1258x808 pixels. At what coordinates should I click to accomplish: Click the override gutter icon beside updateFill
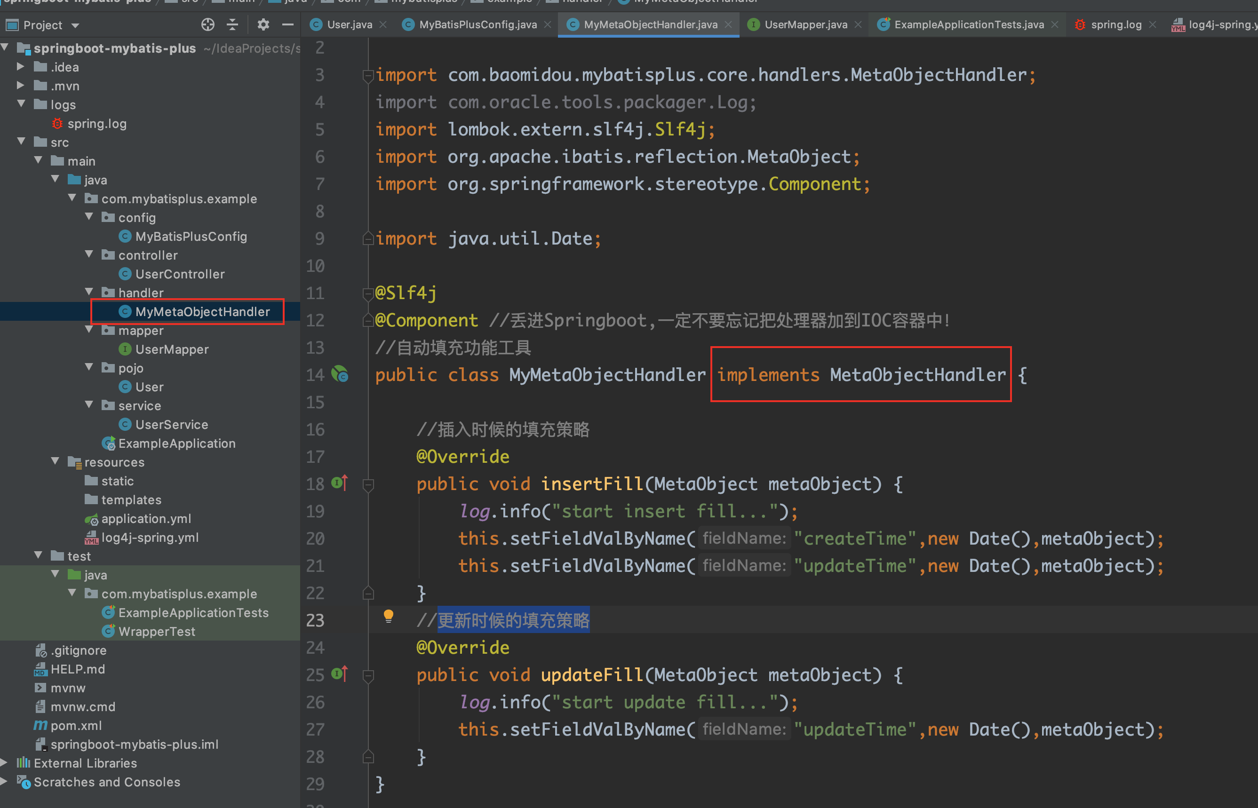pos(340,673)
